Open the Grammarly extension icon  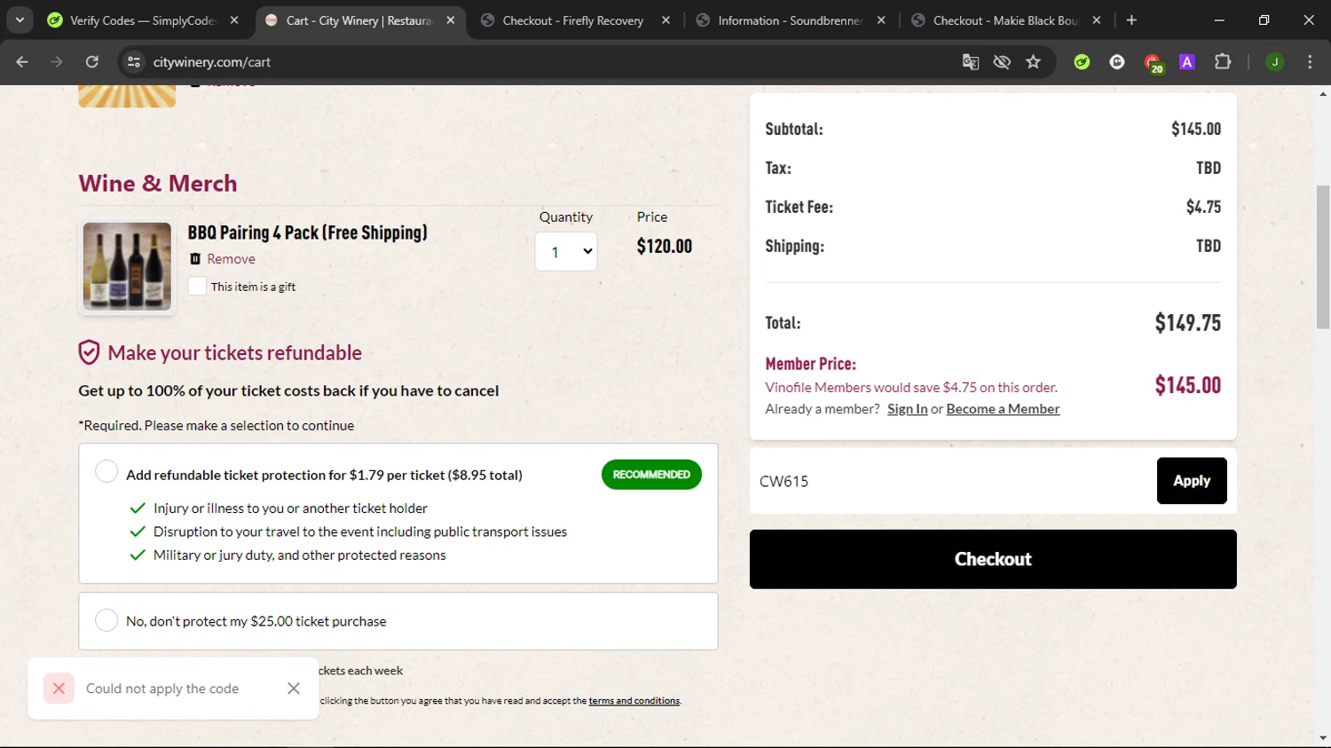tap(1117, 62)
